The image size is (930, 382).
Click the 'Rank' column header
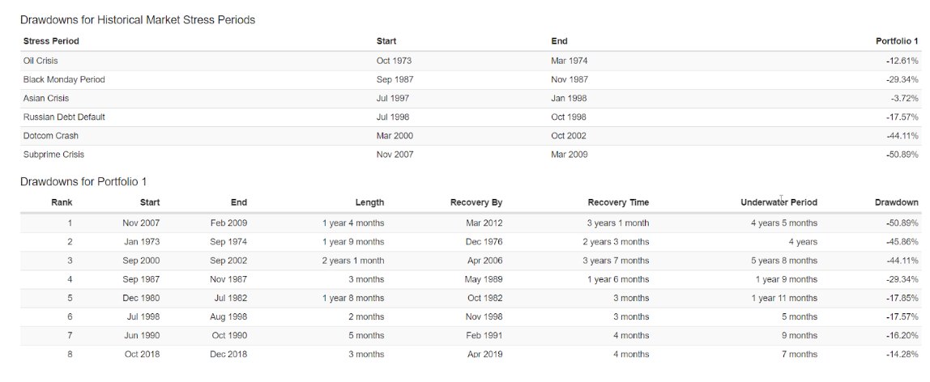[62, 202]
